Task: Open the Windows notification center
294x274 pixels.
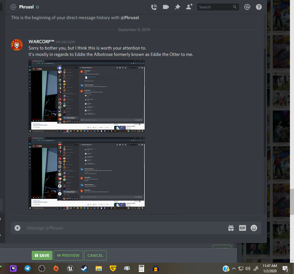Action: tap(286, 269)
